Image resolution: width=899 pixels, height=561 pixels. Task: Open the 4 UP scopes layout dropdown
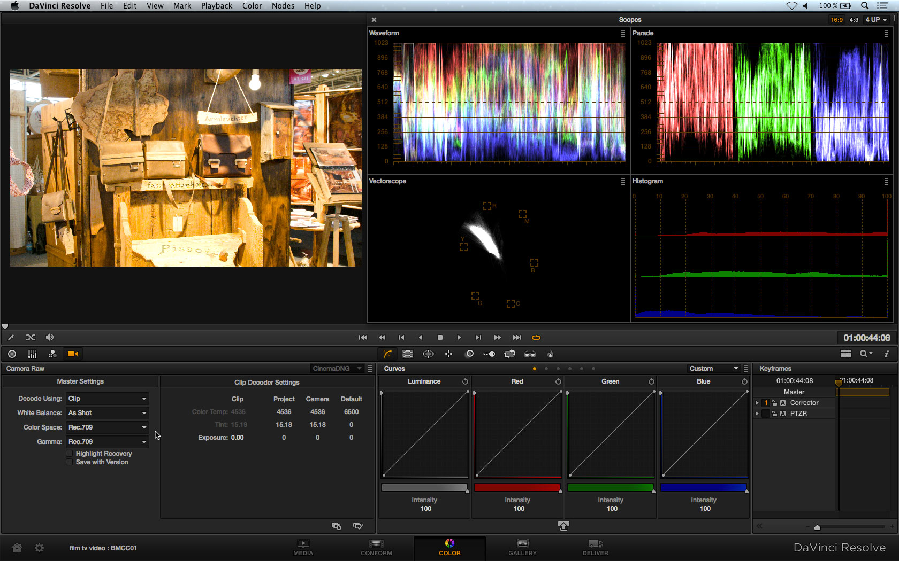tap(876, 20)
